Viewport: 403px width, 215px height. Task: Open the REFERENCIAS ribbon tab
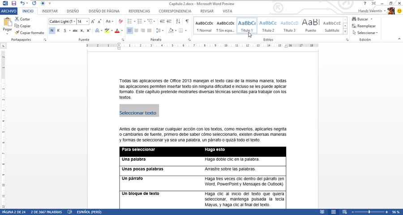pos(139,11)
